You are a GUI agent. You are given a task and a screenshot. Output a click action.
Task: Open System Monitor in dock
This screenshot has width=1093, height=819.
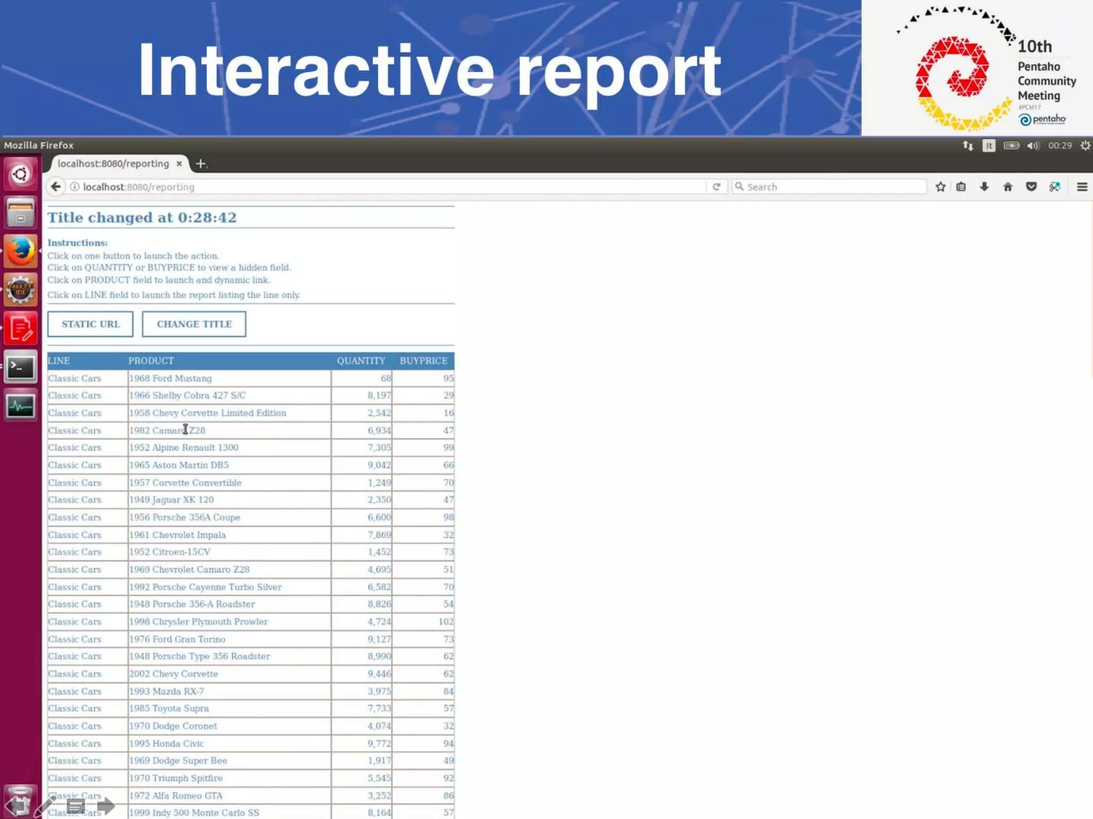20,406
